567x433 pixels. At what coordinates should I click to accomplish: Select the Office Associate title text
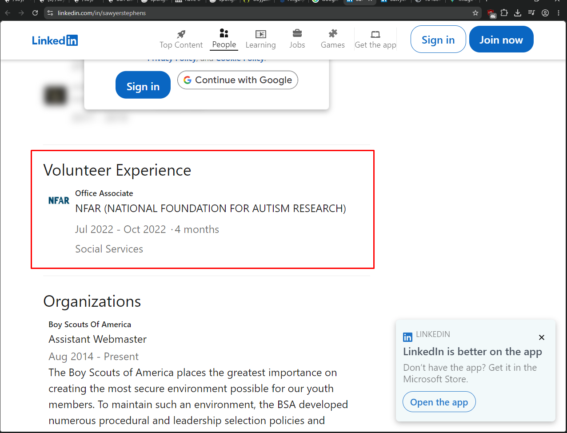tap(104, 193)
